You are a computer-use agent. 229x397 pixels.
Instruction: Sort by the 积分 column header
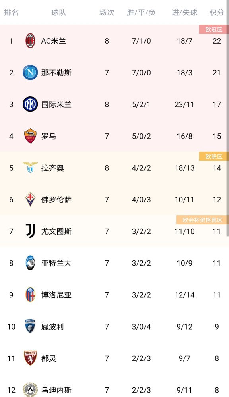pyautogui.click(x=217, y=12)
